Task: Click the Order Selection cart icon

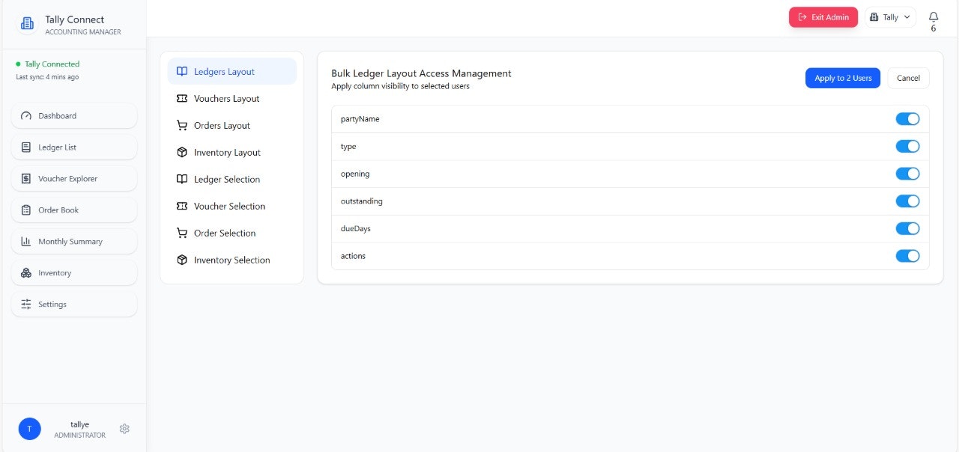Action: coord(181,233)
